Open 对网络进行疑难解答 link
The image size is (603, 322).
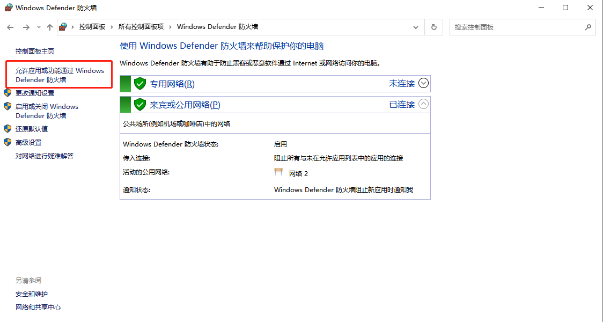[45, 156]
